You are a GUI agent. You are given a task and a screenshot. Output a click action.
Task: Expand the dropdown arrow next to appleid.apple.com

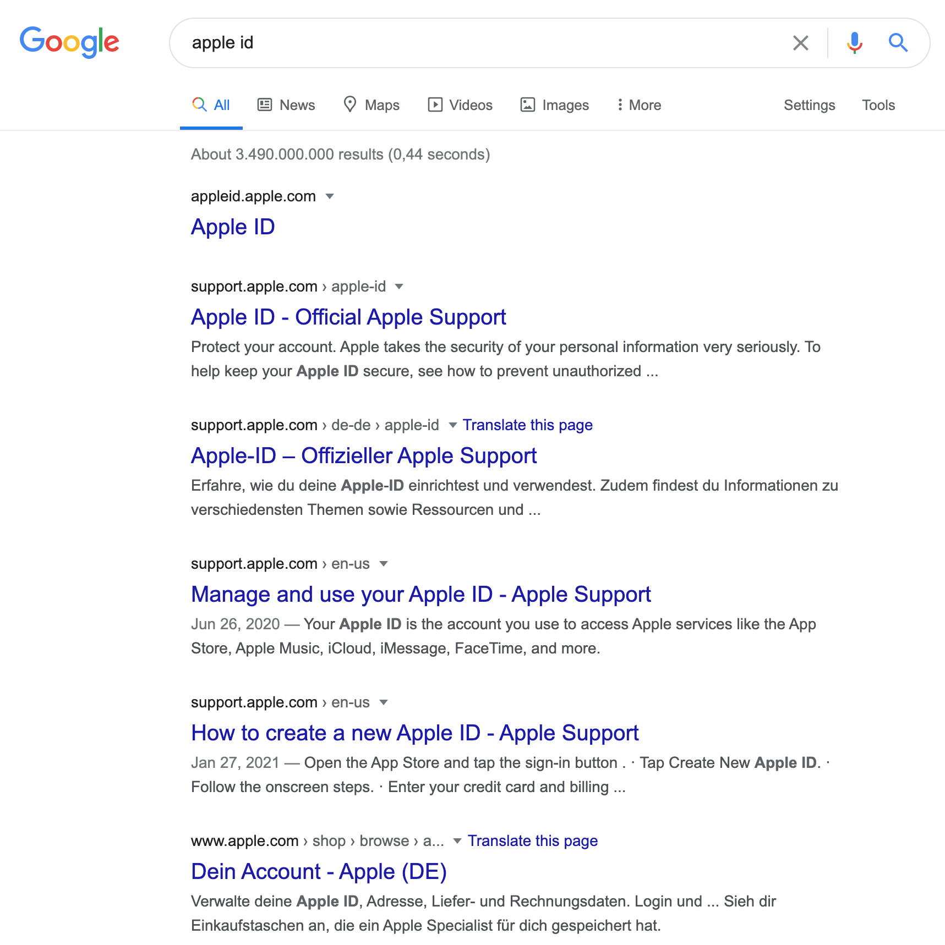coord(330,196)
